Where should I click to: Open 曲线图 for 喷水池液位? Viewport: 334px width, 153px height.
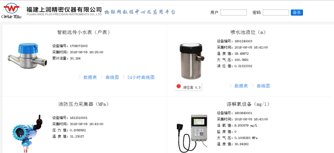pos(263,86)
